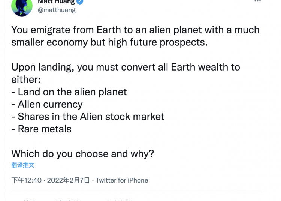Click the 翻译推文 translate tweet link
The image size is (281, 201).
(23, 165)
